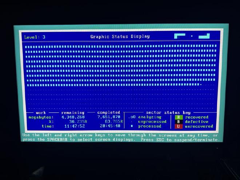Click the left cyan corner logo icon
The image size is (240, 180).
click(x=180, y=36)
